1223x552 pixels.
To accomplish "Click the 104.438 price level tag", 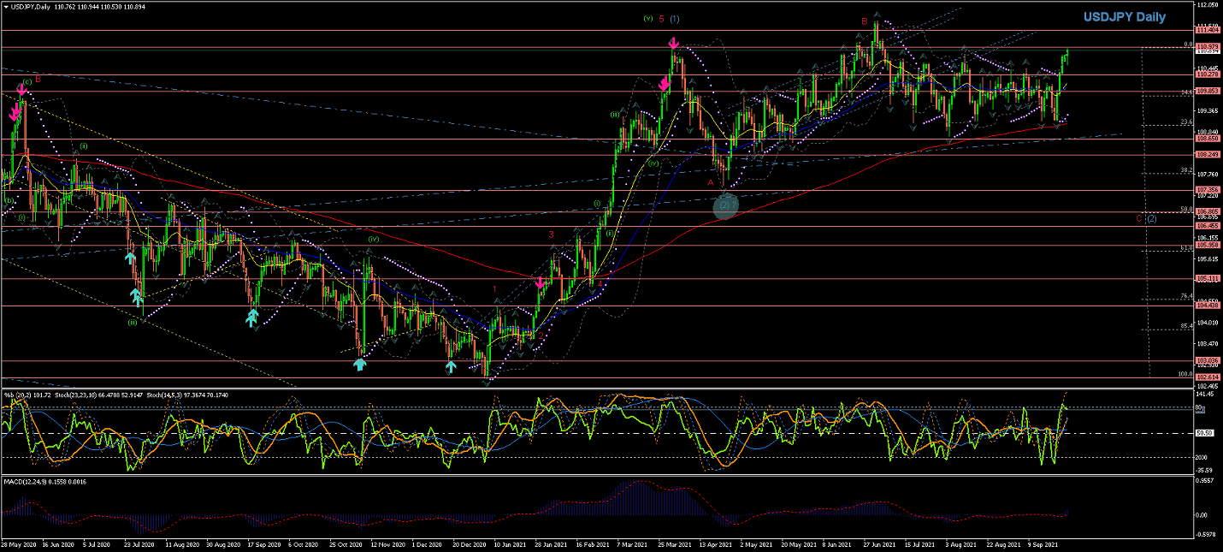I will [x=1207, y=305].
